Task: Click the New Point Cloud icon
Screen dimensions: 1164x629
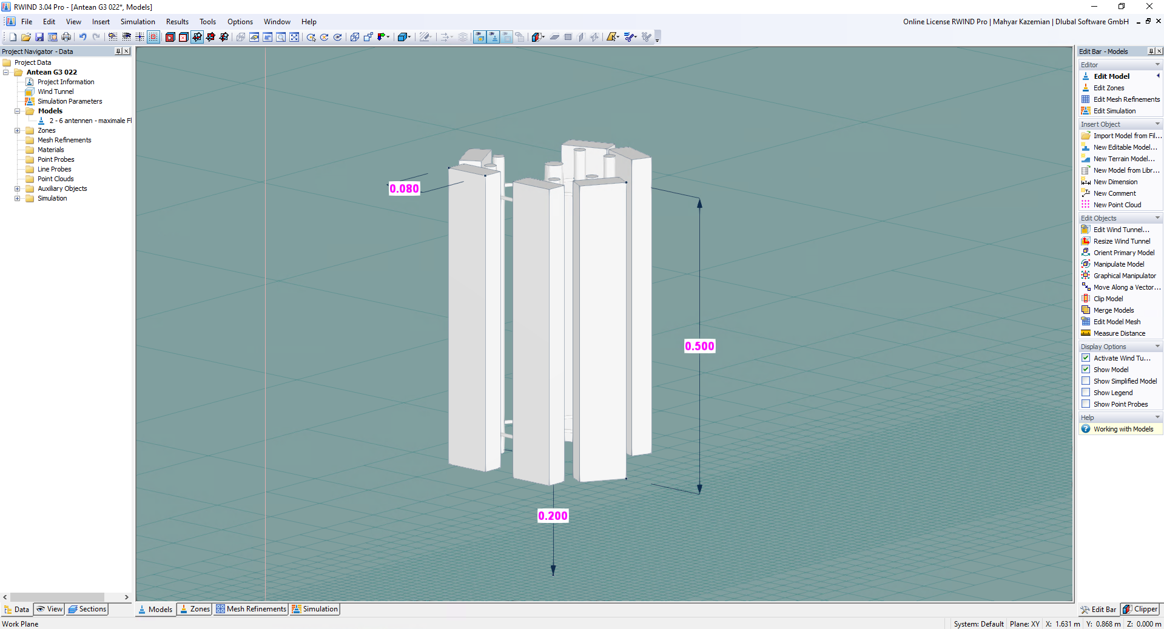Action: click(1086, 205)
